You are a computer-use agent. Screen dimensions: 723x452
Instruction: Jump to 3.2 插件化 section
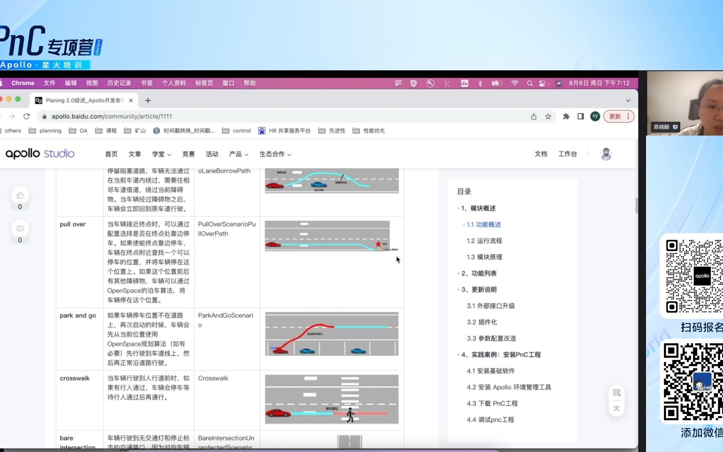[482, 322]
